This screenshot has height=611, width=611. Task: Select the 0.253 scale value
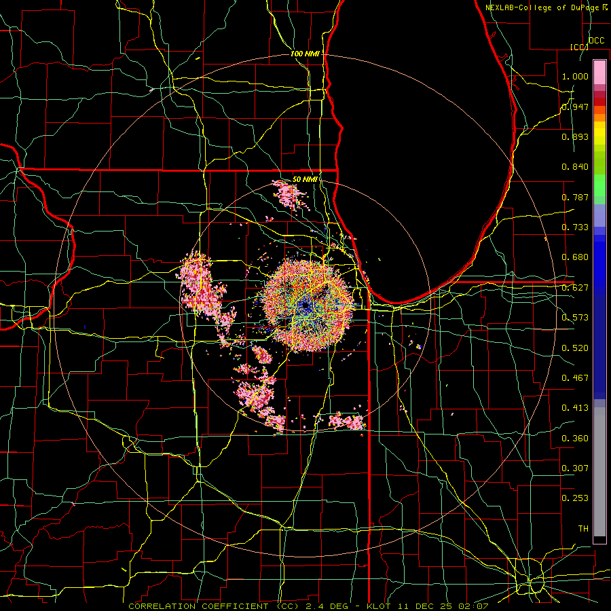pyautogui.click(x=575, y=498)
